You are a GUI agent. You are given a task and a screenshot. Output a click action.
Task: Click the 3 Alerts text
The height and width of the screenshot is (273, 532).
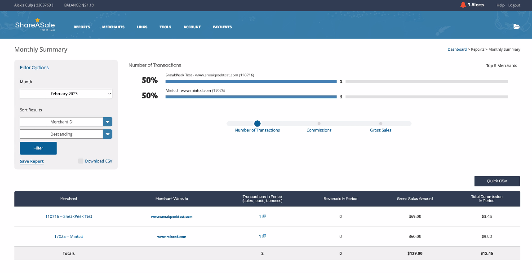[476, 5]
